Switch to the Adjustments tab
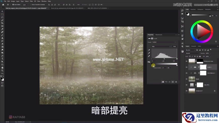 point(159,35)
